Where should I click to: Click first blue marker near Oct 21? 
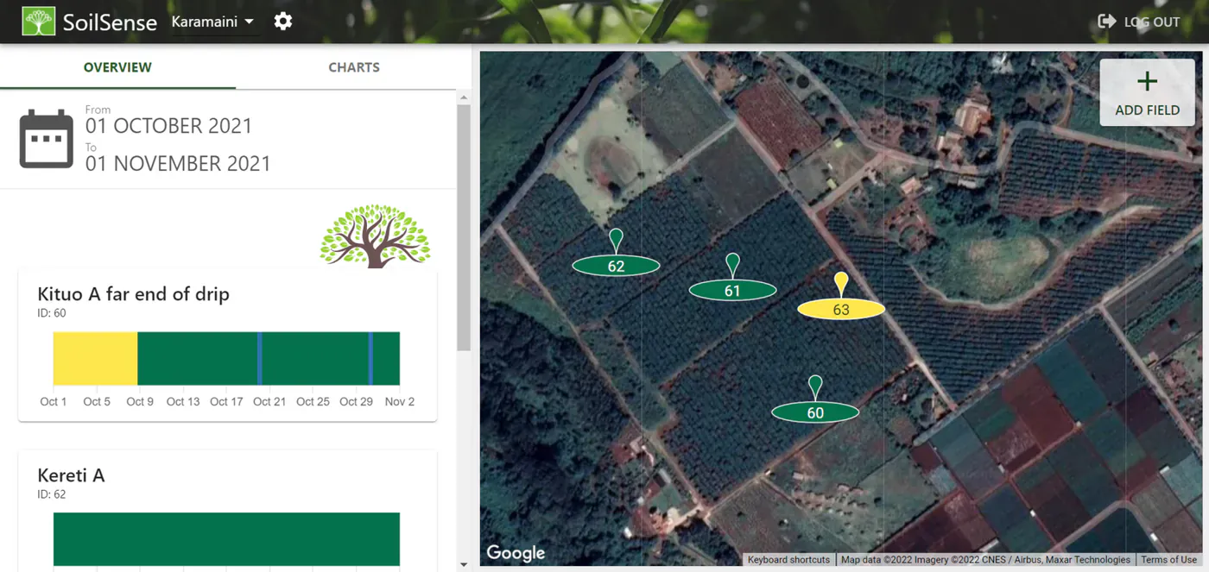[259, 358]
